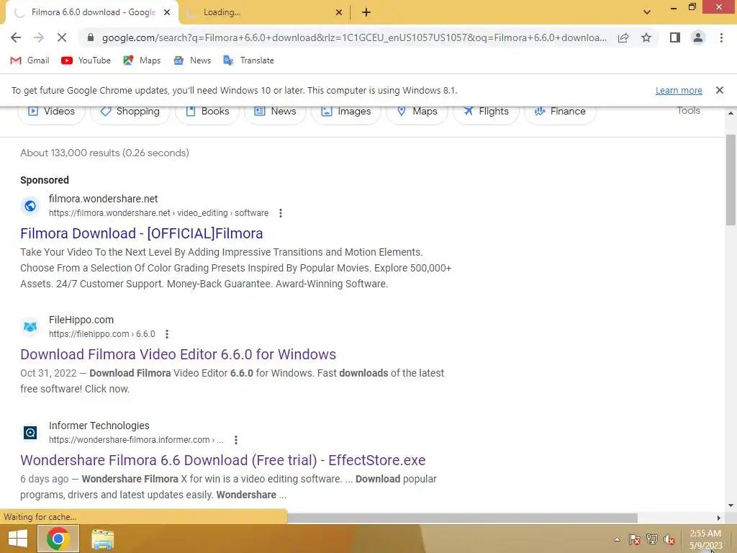Select the News search filter chip
The height and width of the screenshot is (553, 737).
[x=275, y=112]
